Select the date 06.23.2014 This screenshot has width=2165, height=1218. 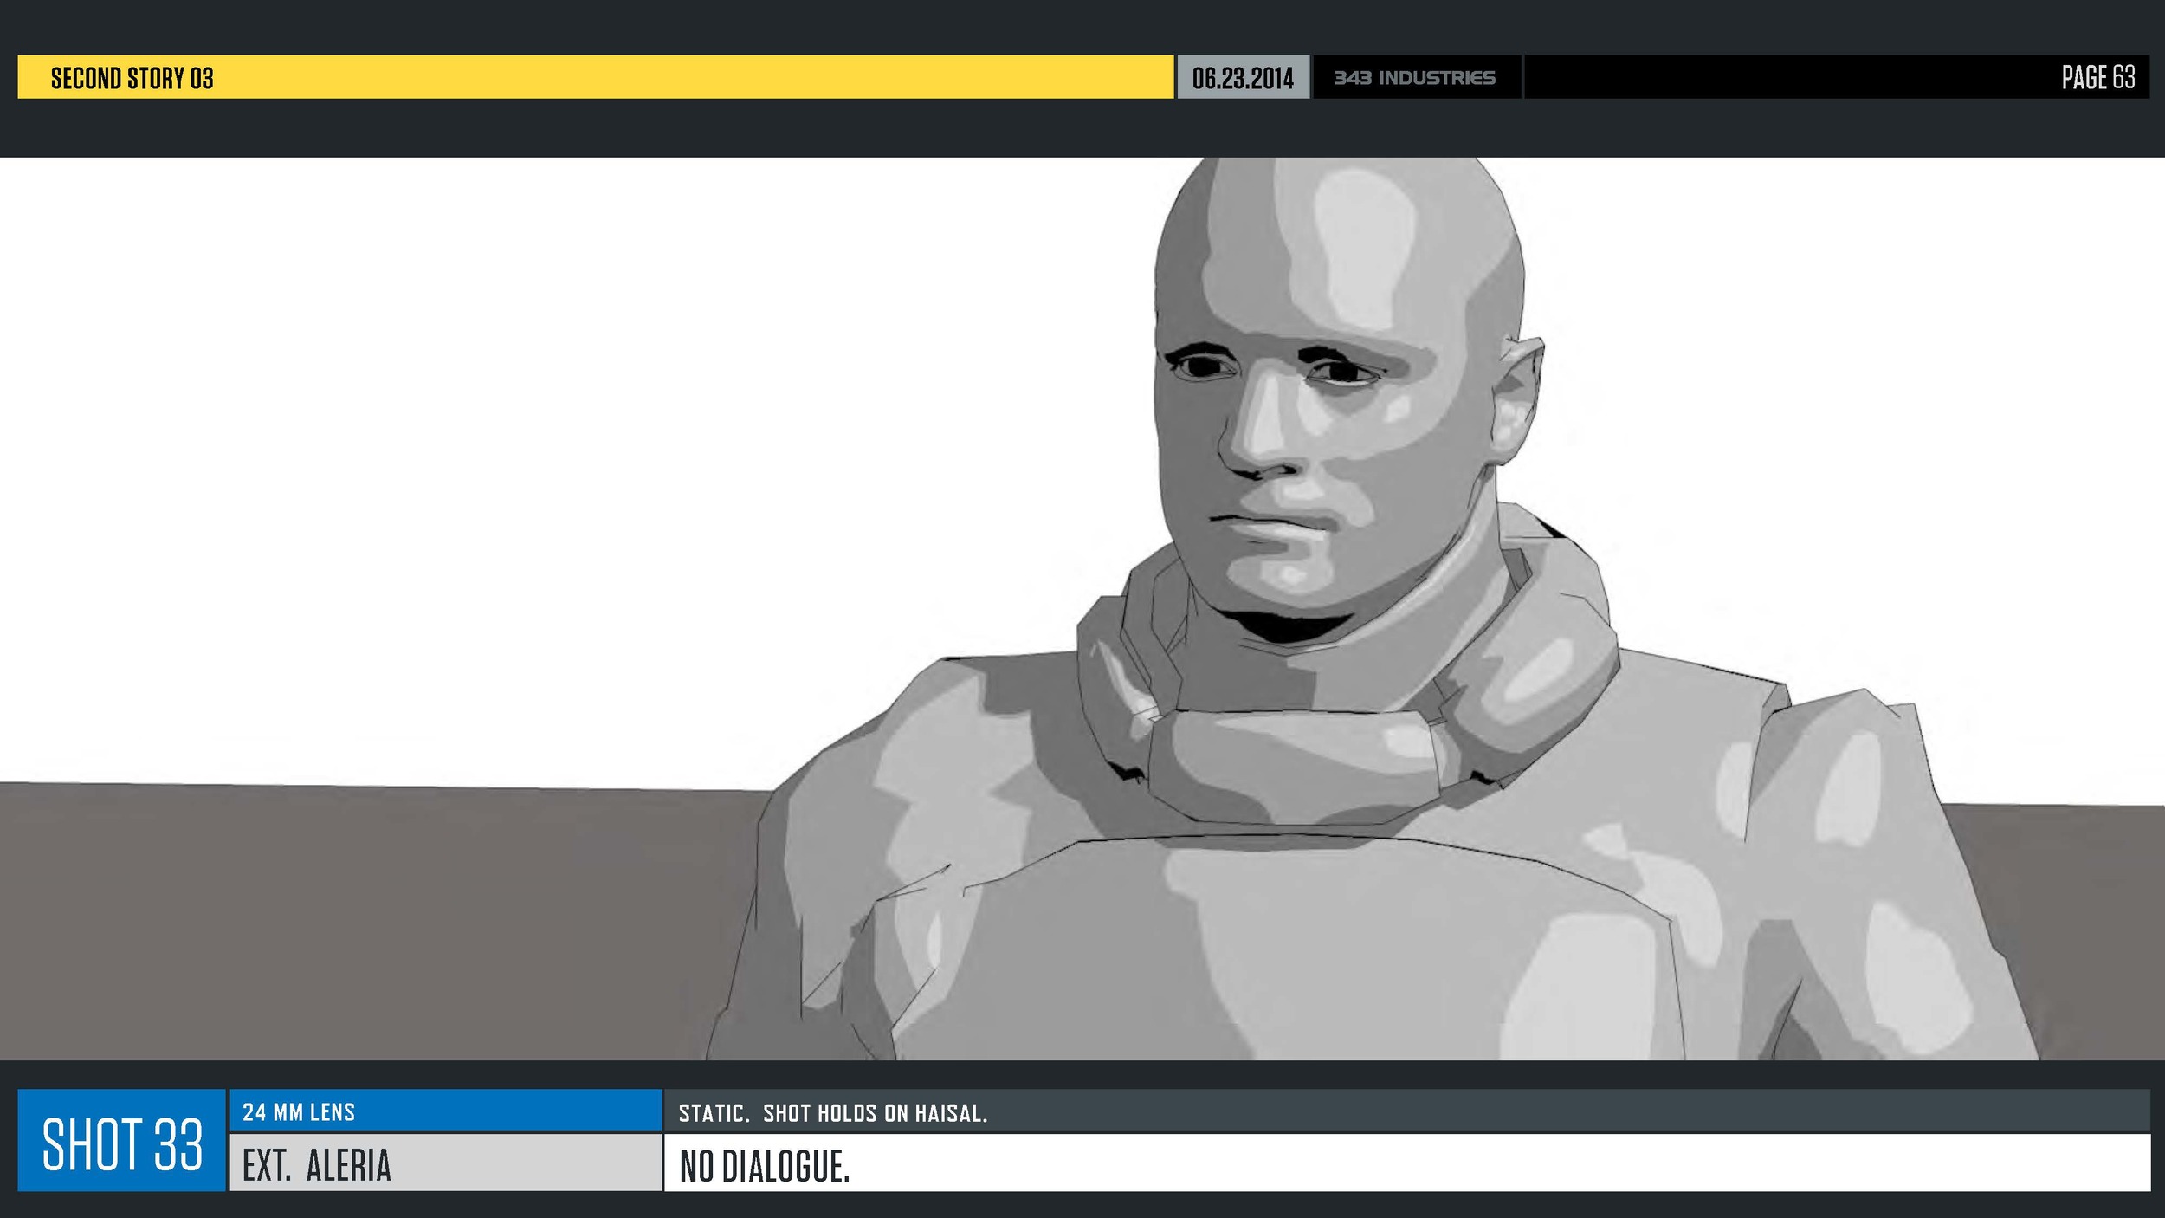point(1243,78)
